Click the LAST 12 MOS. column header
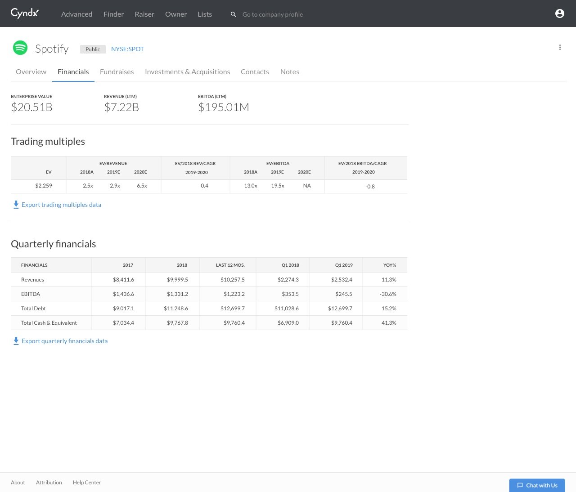 (230, 265)
